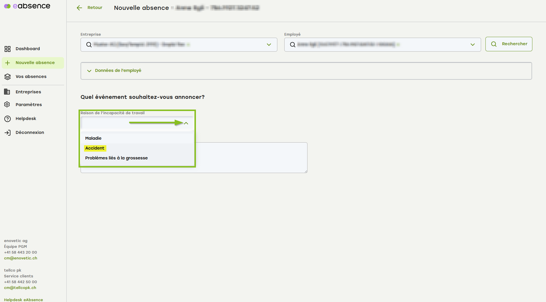Open the Employé dropdown chevron
546x302 pixels.
pos(472,45)
